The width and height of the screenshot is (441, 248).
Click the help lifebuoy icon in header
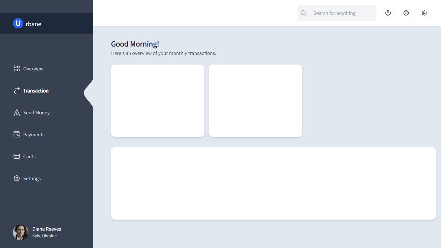[406, 13]
